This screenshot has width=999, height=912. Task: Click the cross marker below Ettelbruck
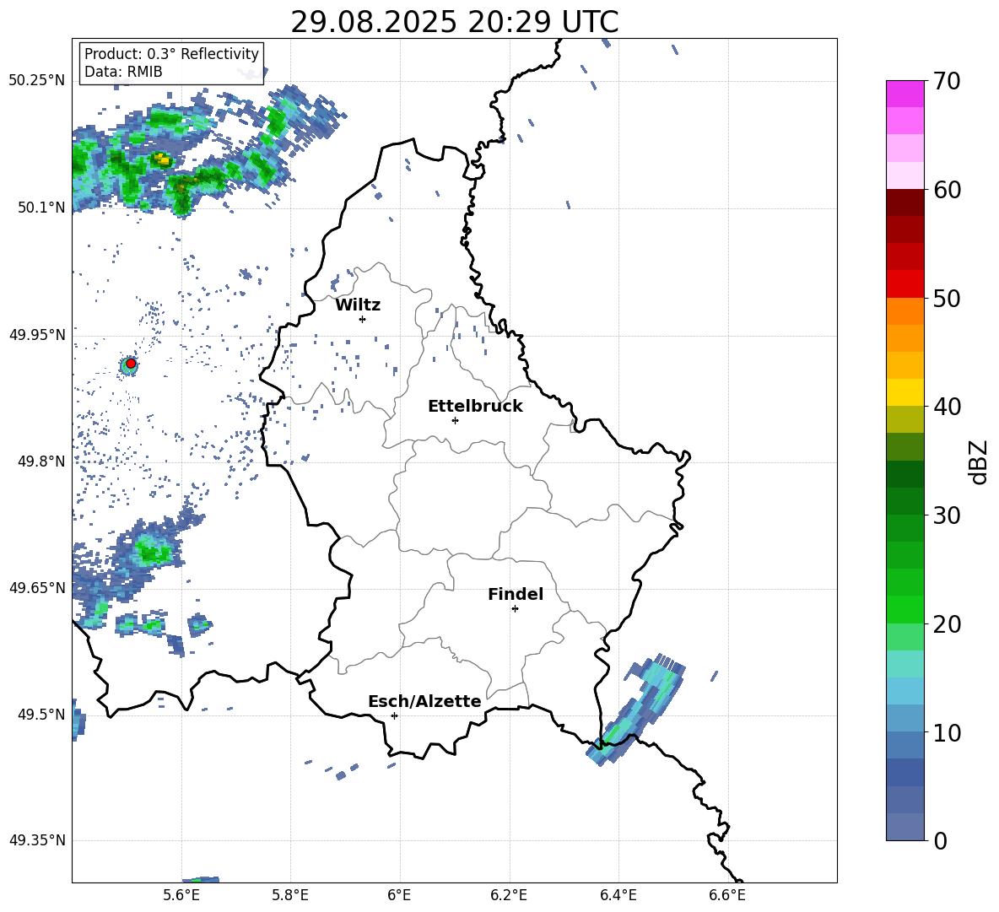455,420
